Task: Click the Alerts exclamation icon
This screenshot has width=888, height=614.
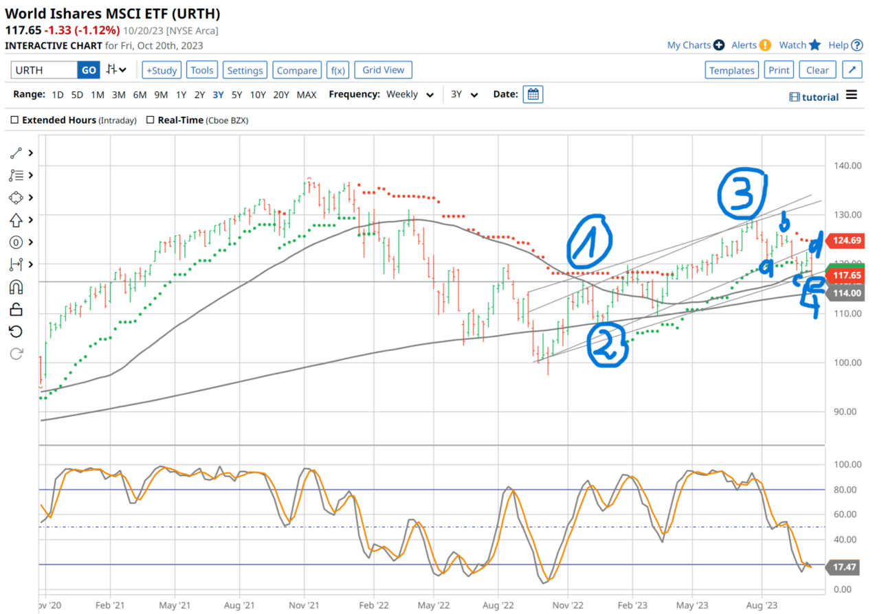Action: [765, 45]
